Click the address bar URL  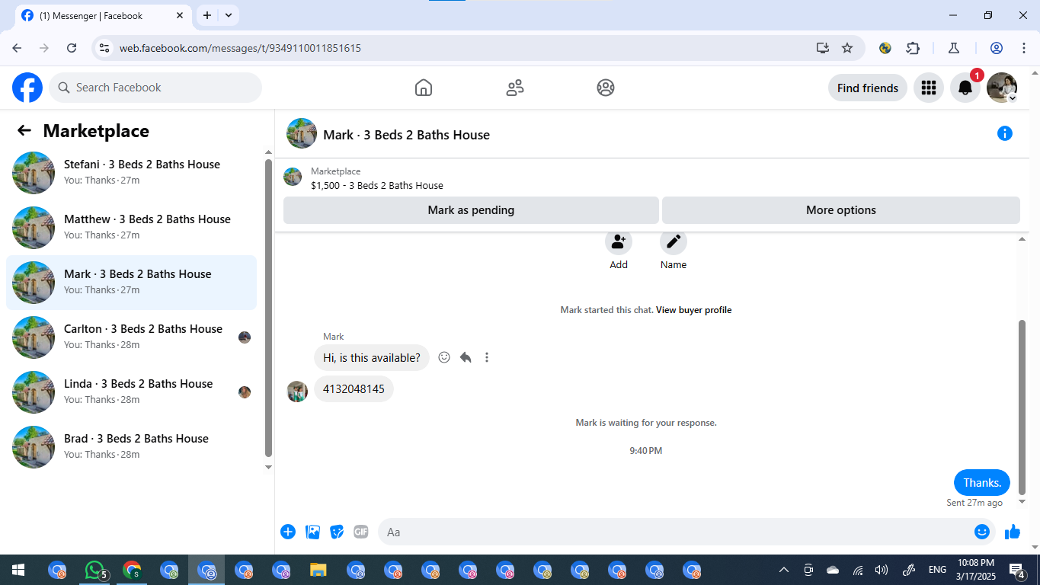tap(240, 48)
